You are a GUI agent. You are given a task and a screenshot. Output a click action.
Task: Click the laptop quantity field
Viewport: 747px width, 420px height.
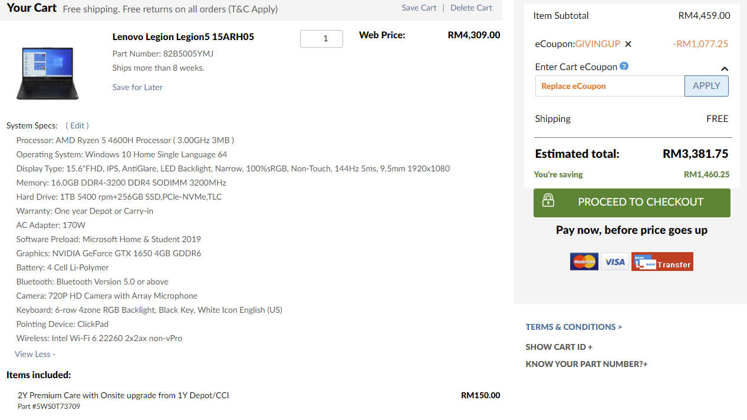(321, 39)
